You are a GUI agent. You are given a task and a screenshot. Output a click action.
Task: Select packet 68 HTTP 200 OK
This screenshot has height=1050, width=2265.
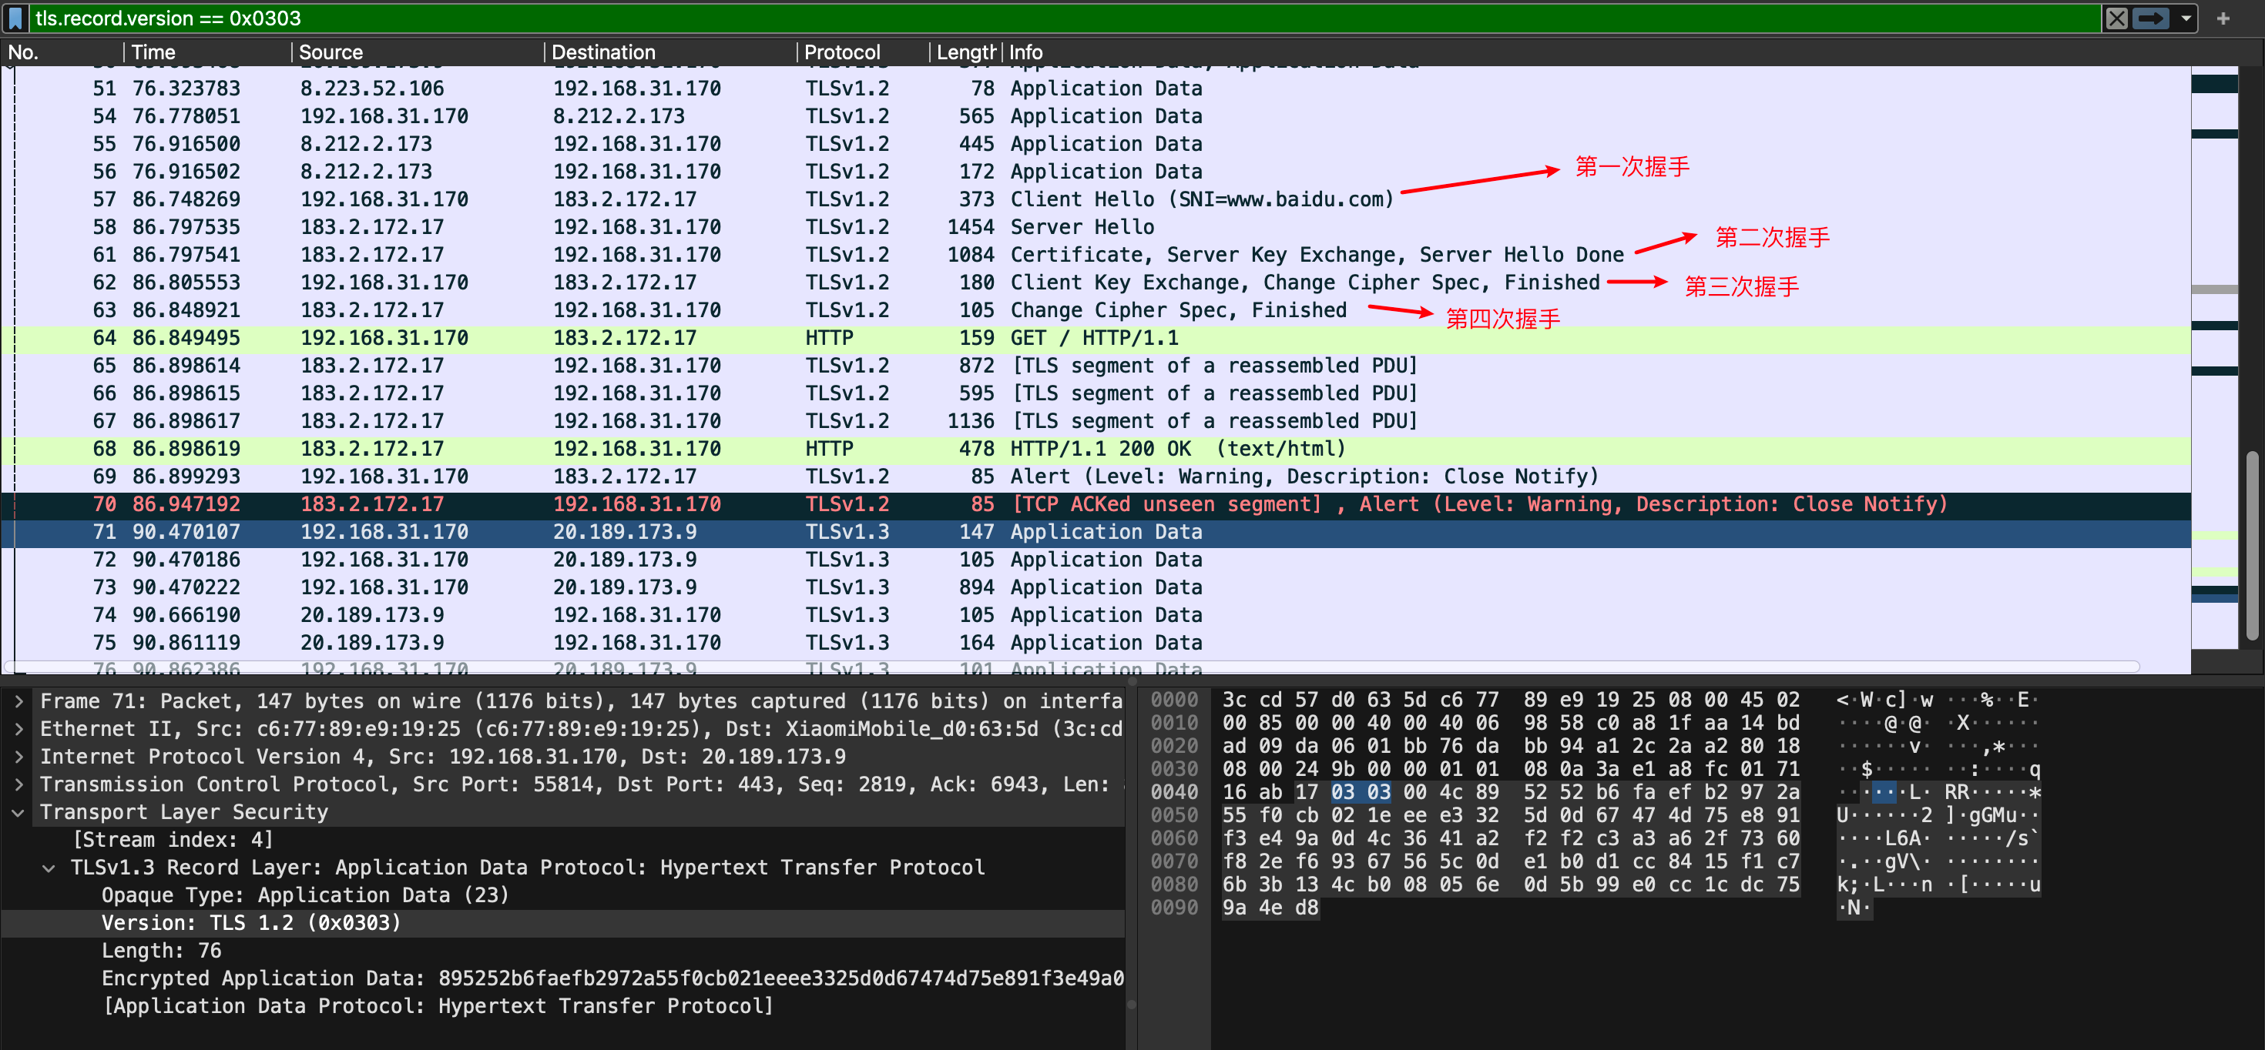[x=1096, y=449]
